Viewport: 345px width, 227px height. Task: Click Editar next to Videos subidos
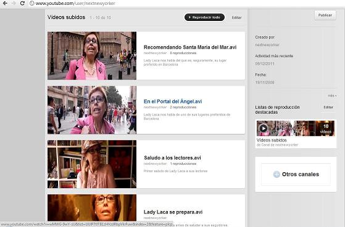tap(236, 18)
